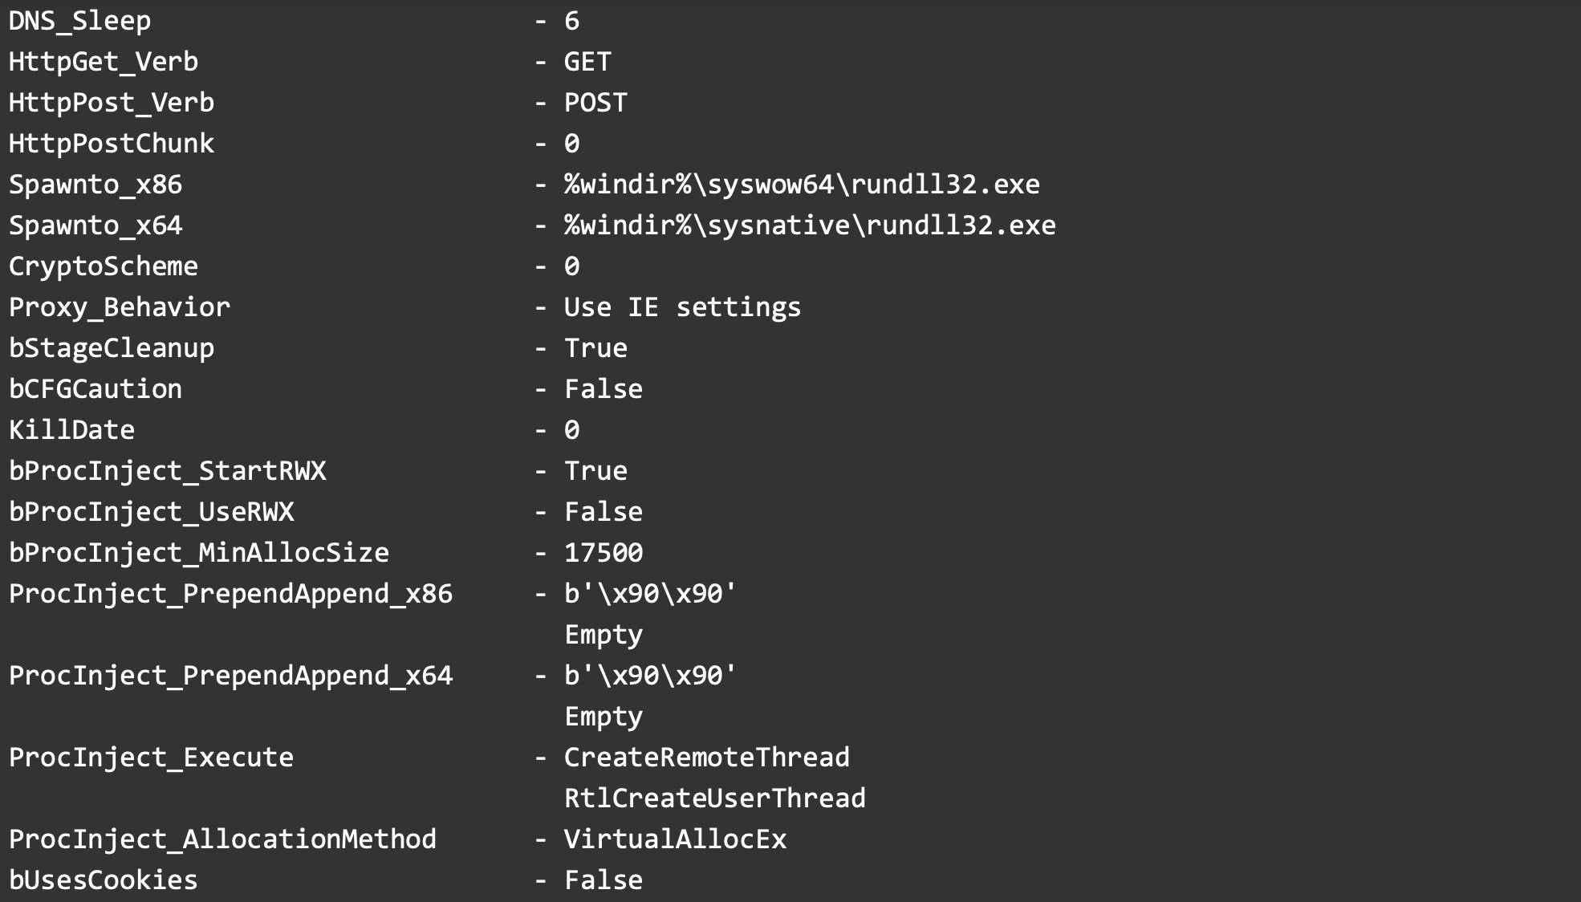Click the HttpGet_Verb GET value
Image resolution: width=1581 pixels, height=902 pixels.
[x=587, y=62]
